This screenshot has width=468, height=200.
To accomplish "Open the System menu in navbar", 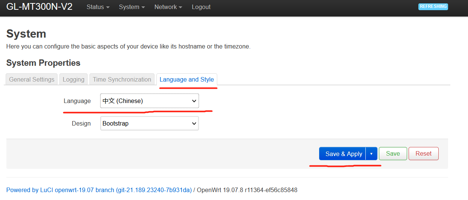I will 132,7.
